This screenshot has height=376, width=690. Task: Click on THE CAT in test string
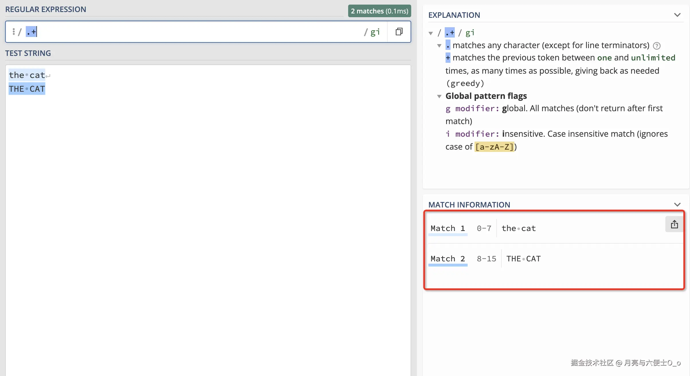click(x=27, y=89)
